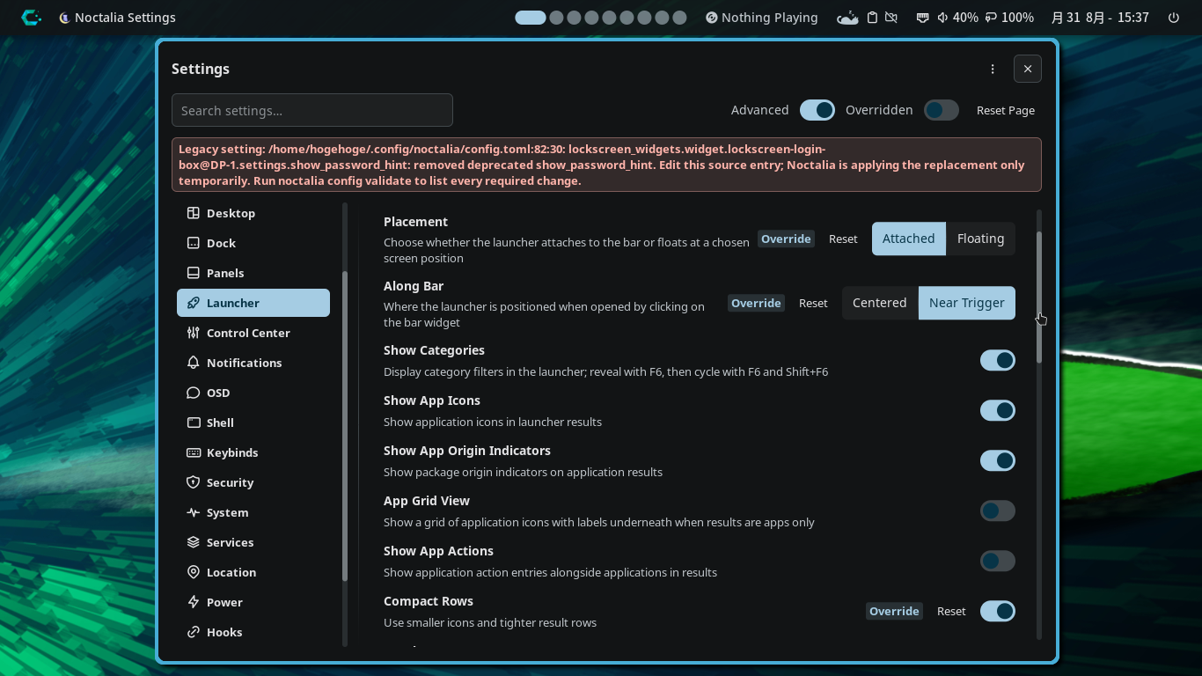Click the Notifications bell icon
The height and width of the screenshot is (676, 1202).
(194, 363)
